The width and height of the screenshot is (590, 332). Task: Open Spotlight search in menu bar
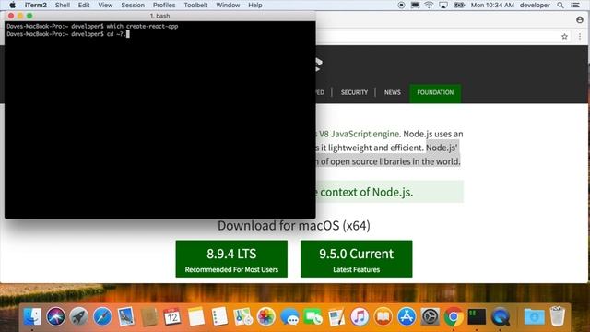point(560,5)
